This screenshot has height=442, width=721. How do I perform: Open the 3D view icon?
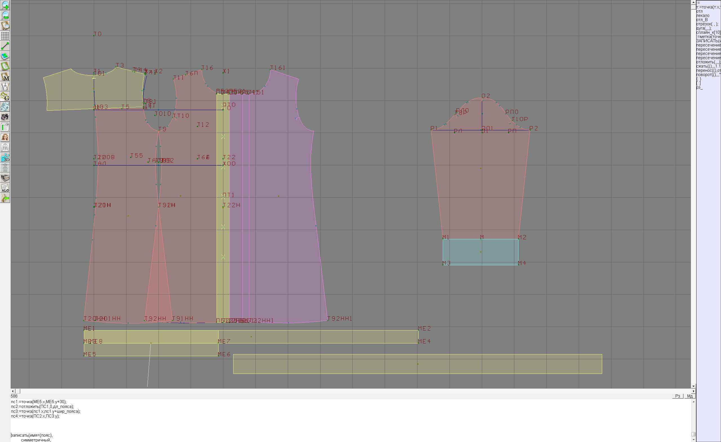pos(5,158)
